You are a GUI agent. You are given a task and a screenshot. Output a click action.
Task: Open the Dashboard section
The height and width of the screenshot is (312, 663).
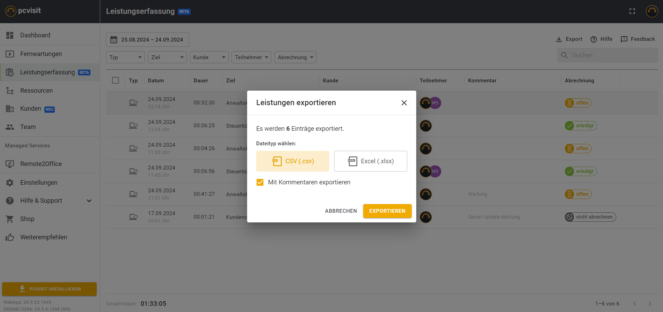(x=35, y=35)
